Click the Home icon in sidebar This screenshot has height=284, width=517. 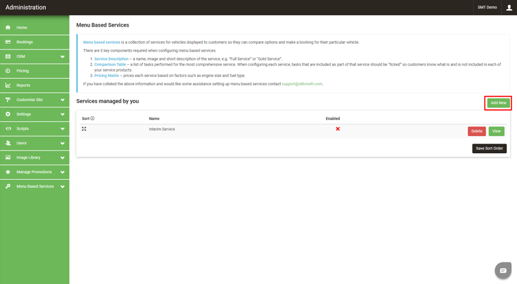point(8,27)
